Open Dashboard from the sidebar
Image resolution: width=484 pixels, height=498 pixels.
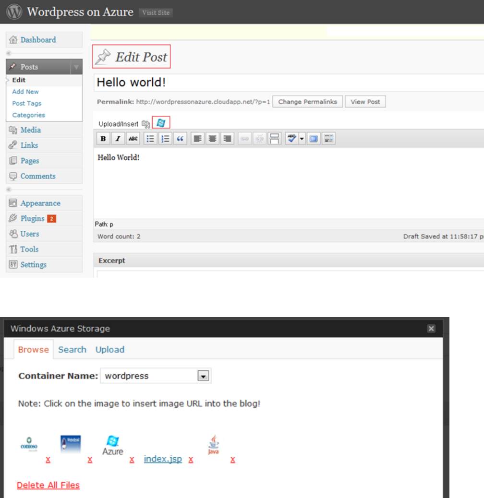pyautogui.click(x=44, y=40)
